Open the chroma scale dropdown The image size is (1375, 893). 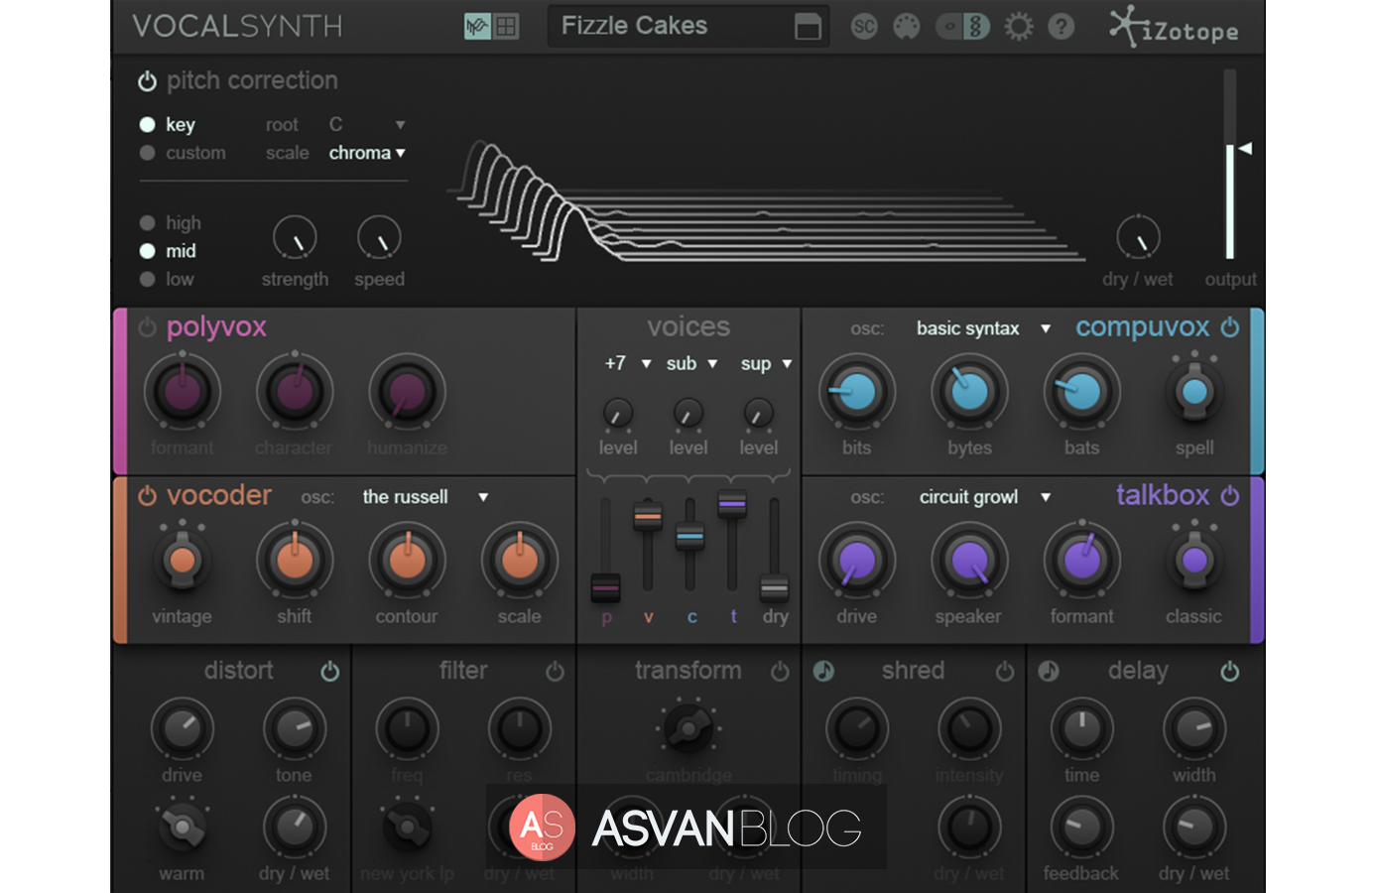[x=367, y=153]
